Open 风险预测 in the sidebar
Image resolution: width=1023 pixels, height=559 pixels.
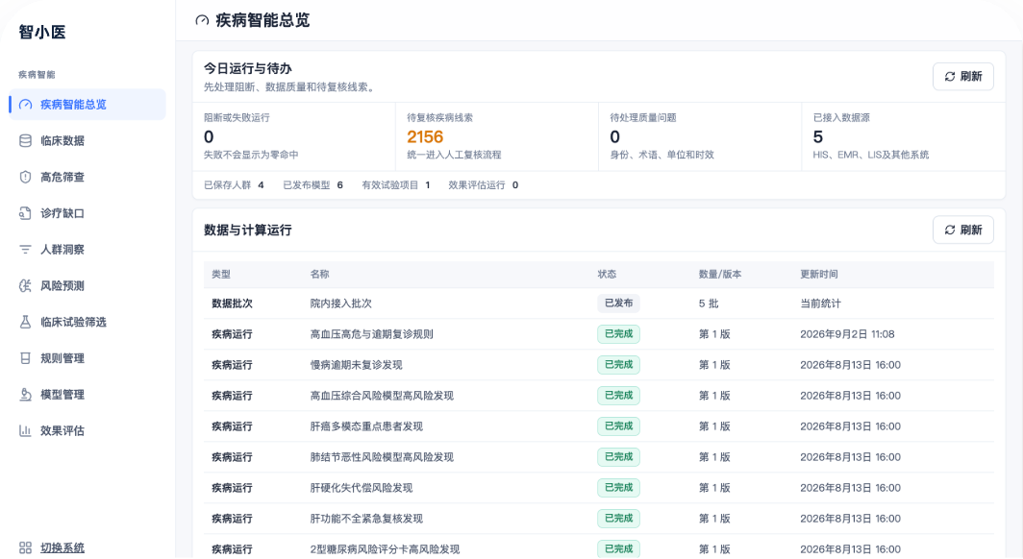click(88, 286)
